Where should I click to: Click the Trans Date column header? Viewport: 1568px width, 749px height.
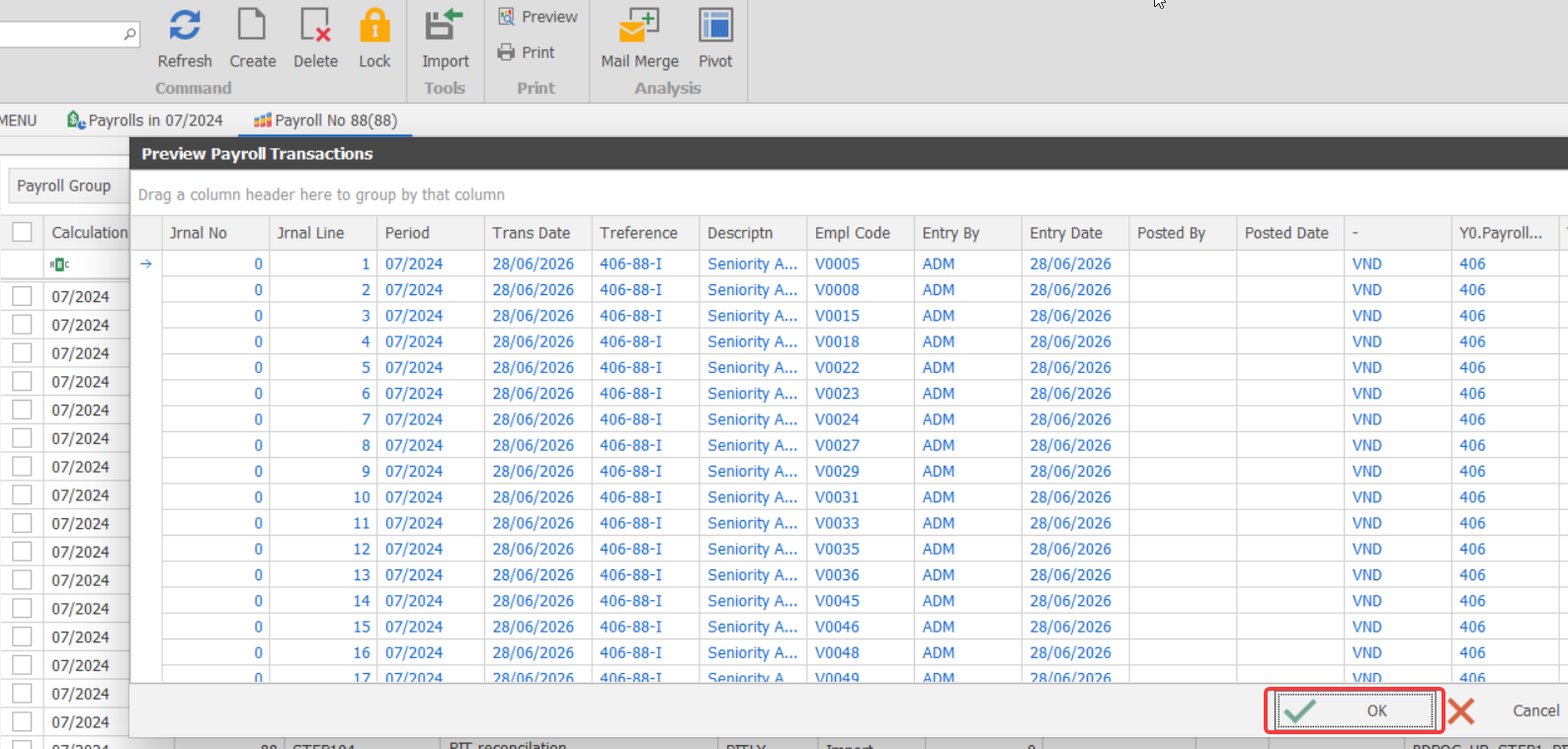(538, 233)
